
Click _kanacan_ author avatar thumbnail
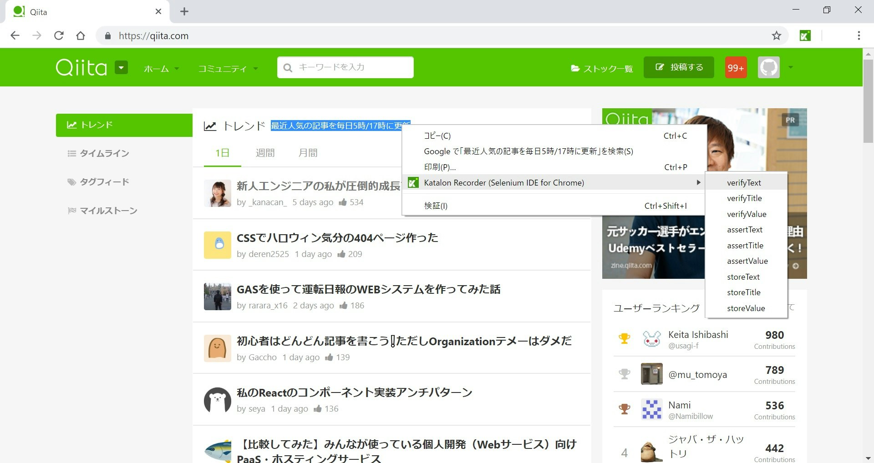coord(218,193)
